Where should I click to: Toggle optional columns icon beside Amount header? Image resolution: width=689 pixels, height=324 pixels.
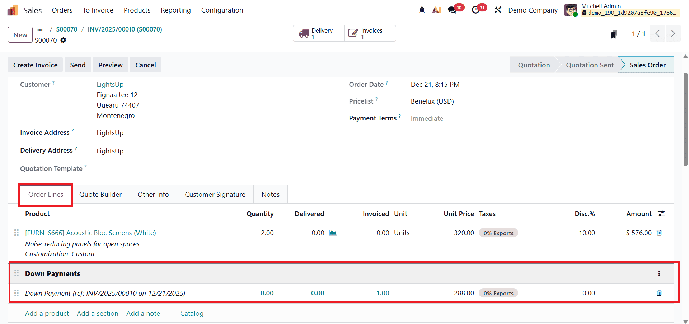click(662, 213)
